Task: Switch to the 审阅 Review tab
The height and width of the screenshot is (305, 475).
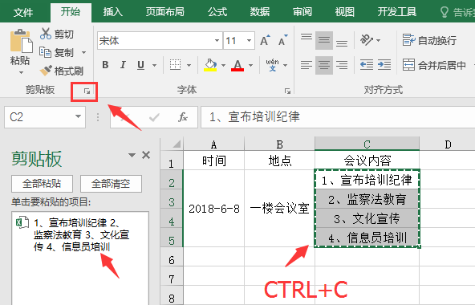Action: pos(302,12)
